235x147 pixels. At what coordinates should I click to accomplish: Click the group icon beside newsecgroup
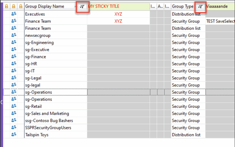14,35
